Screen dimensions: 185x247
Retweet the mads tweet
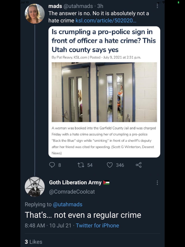tap(81, 165)
